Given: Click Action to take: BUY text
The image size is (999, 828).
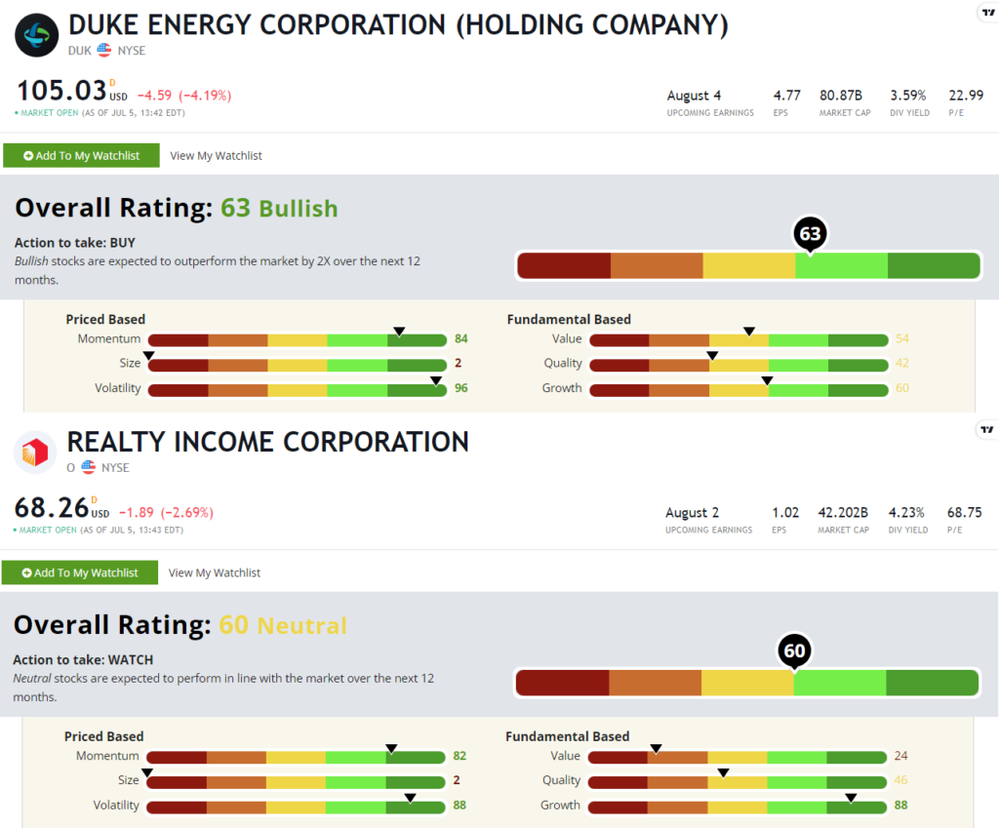Looking at the screenshot, I should [75, 243].
